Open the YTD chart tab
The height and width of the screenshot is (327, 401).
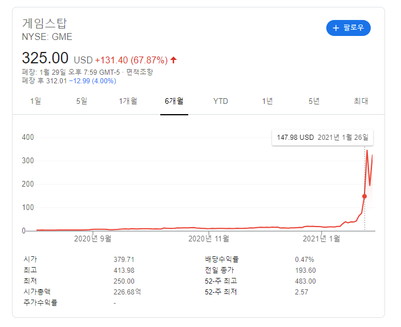point(220,101)
